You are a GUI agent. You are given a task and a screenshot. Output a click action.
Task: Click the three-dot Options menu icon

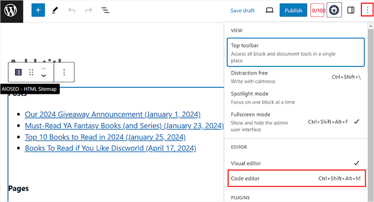pos(367,10)
